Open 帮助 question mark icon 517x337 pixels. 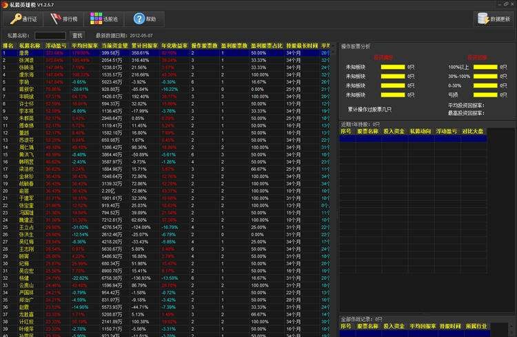point(145,19)
